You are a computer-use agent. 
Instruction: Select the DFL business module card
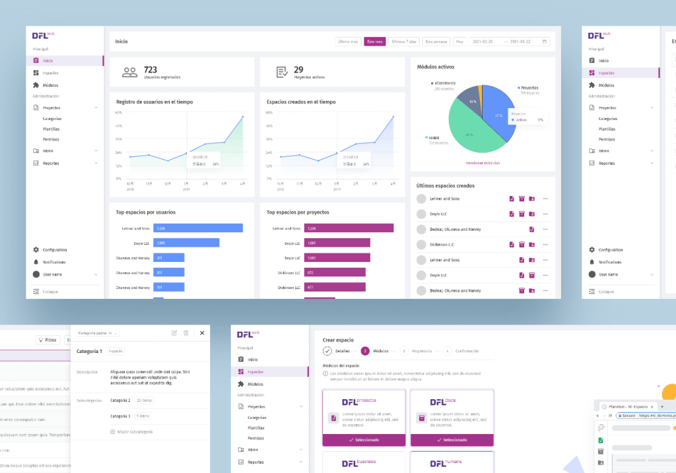pos(364,462)
